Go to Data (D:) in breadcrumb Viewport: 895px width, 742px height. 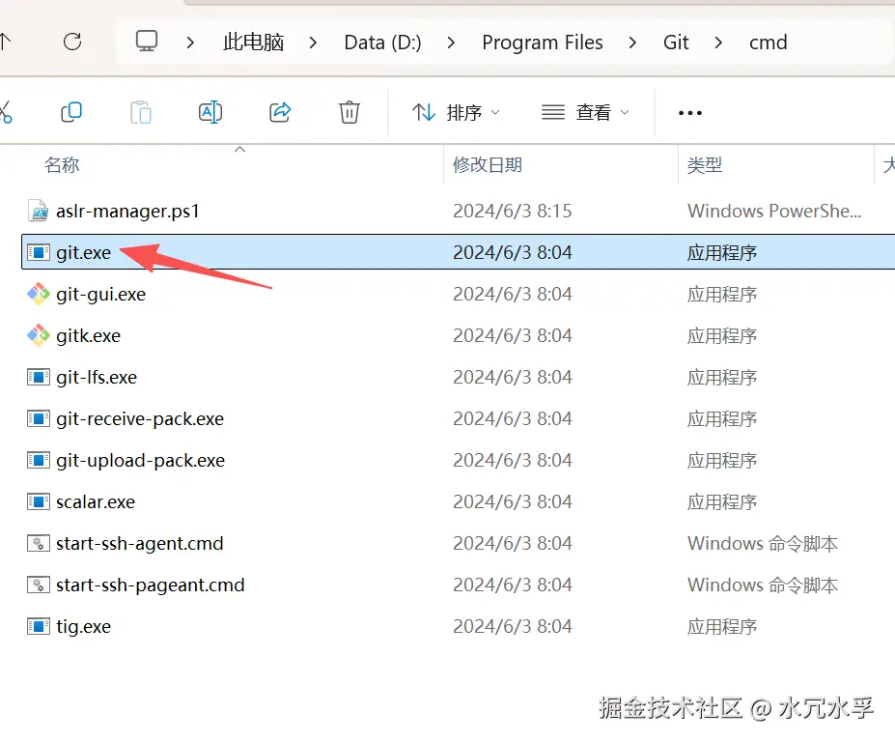pos(382,43)
